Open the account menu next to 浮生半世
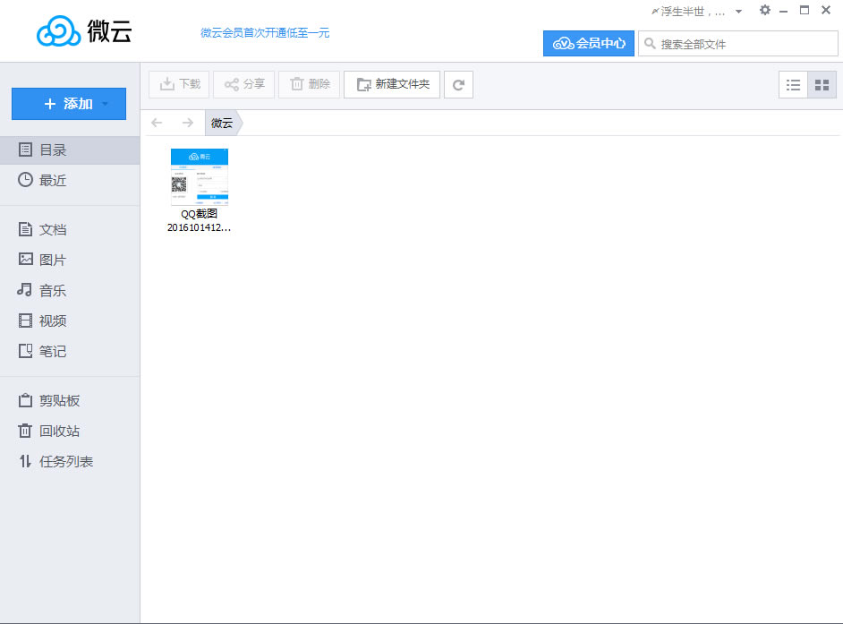Viewport: 843px width, 624px height. click(x=738, y=10)
